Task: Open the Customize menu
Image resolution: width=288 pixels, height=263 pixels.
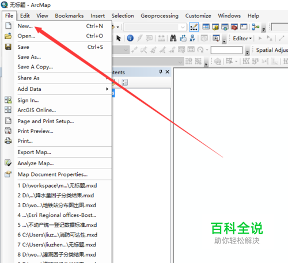Action: [x=198, y=16]
